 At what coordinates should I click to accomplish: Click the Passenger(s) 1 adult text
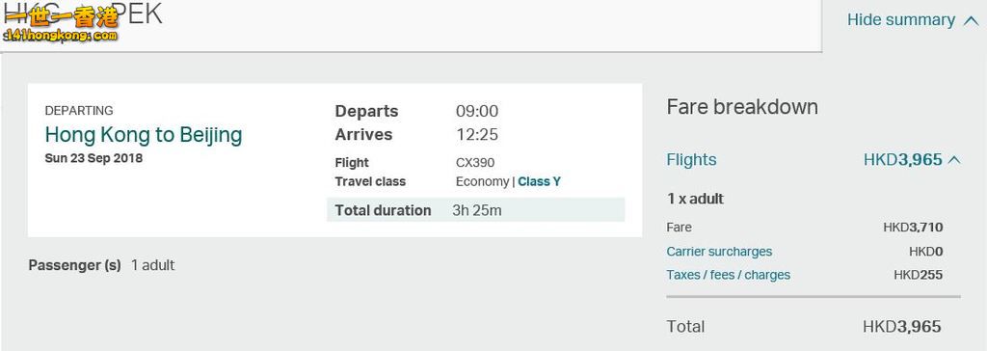[x=101, y=265]
